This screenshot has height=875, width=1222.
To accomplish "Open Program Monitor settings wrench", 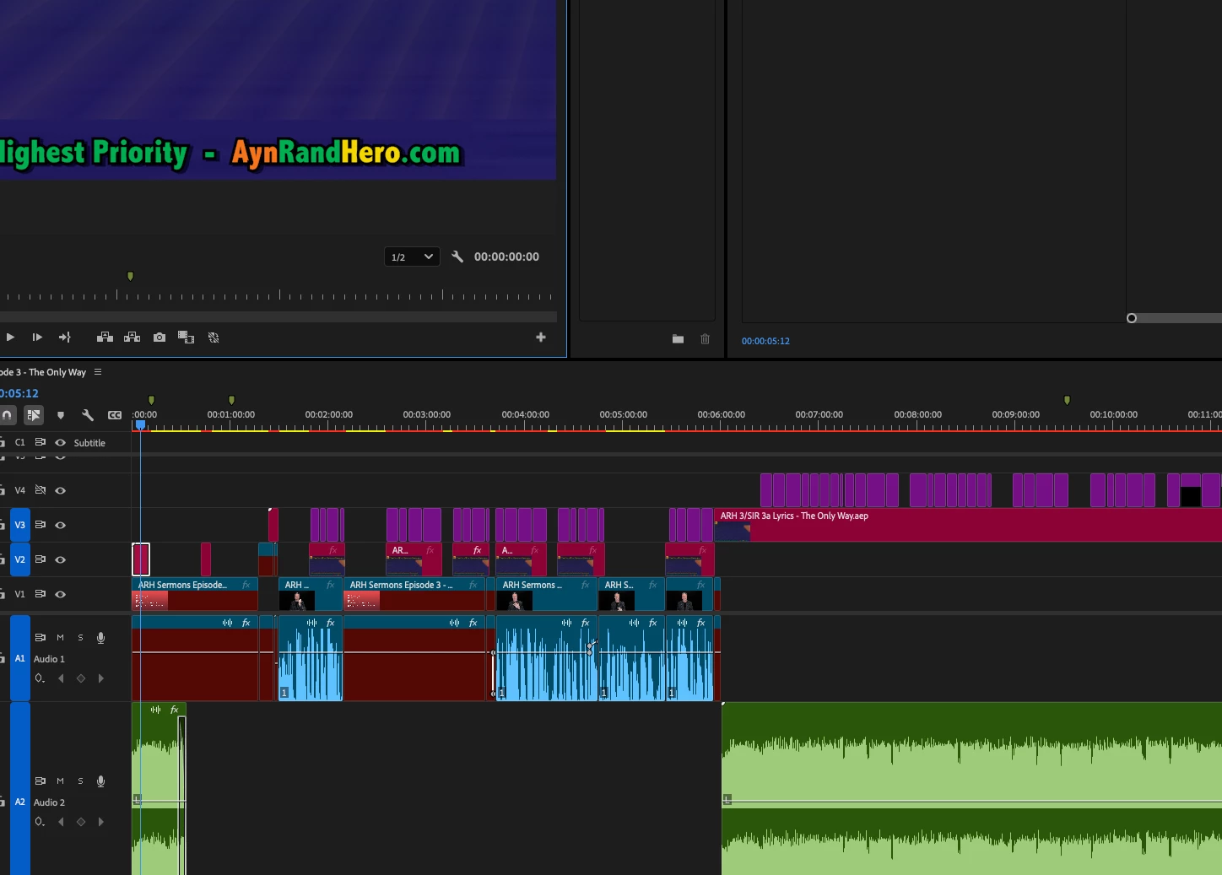I will tap(457, 257).
